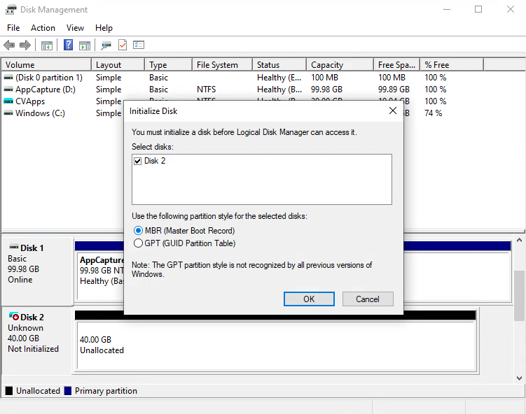Click the 99.98 GB capacity cell
526x414 pixels.
click(326, 90)
